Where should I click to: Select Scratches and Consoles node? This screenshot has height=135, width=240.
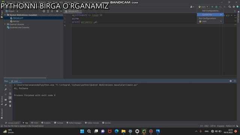[x=19, y=27]
